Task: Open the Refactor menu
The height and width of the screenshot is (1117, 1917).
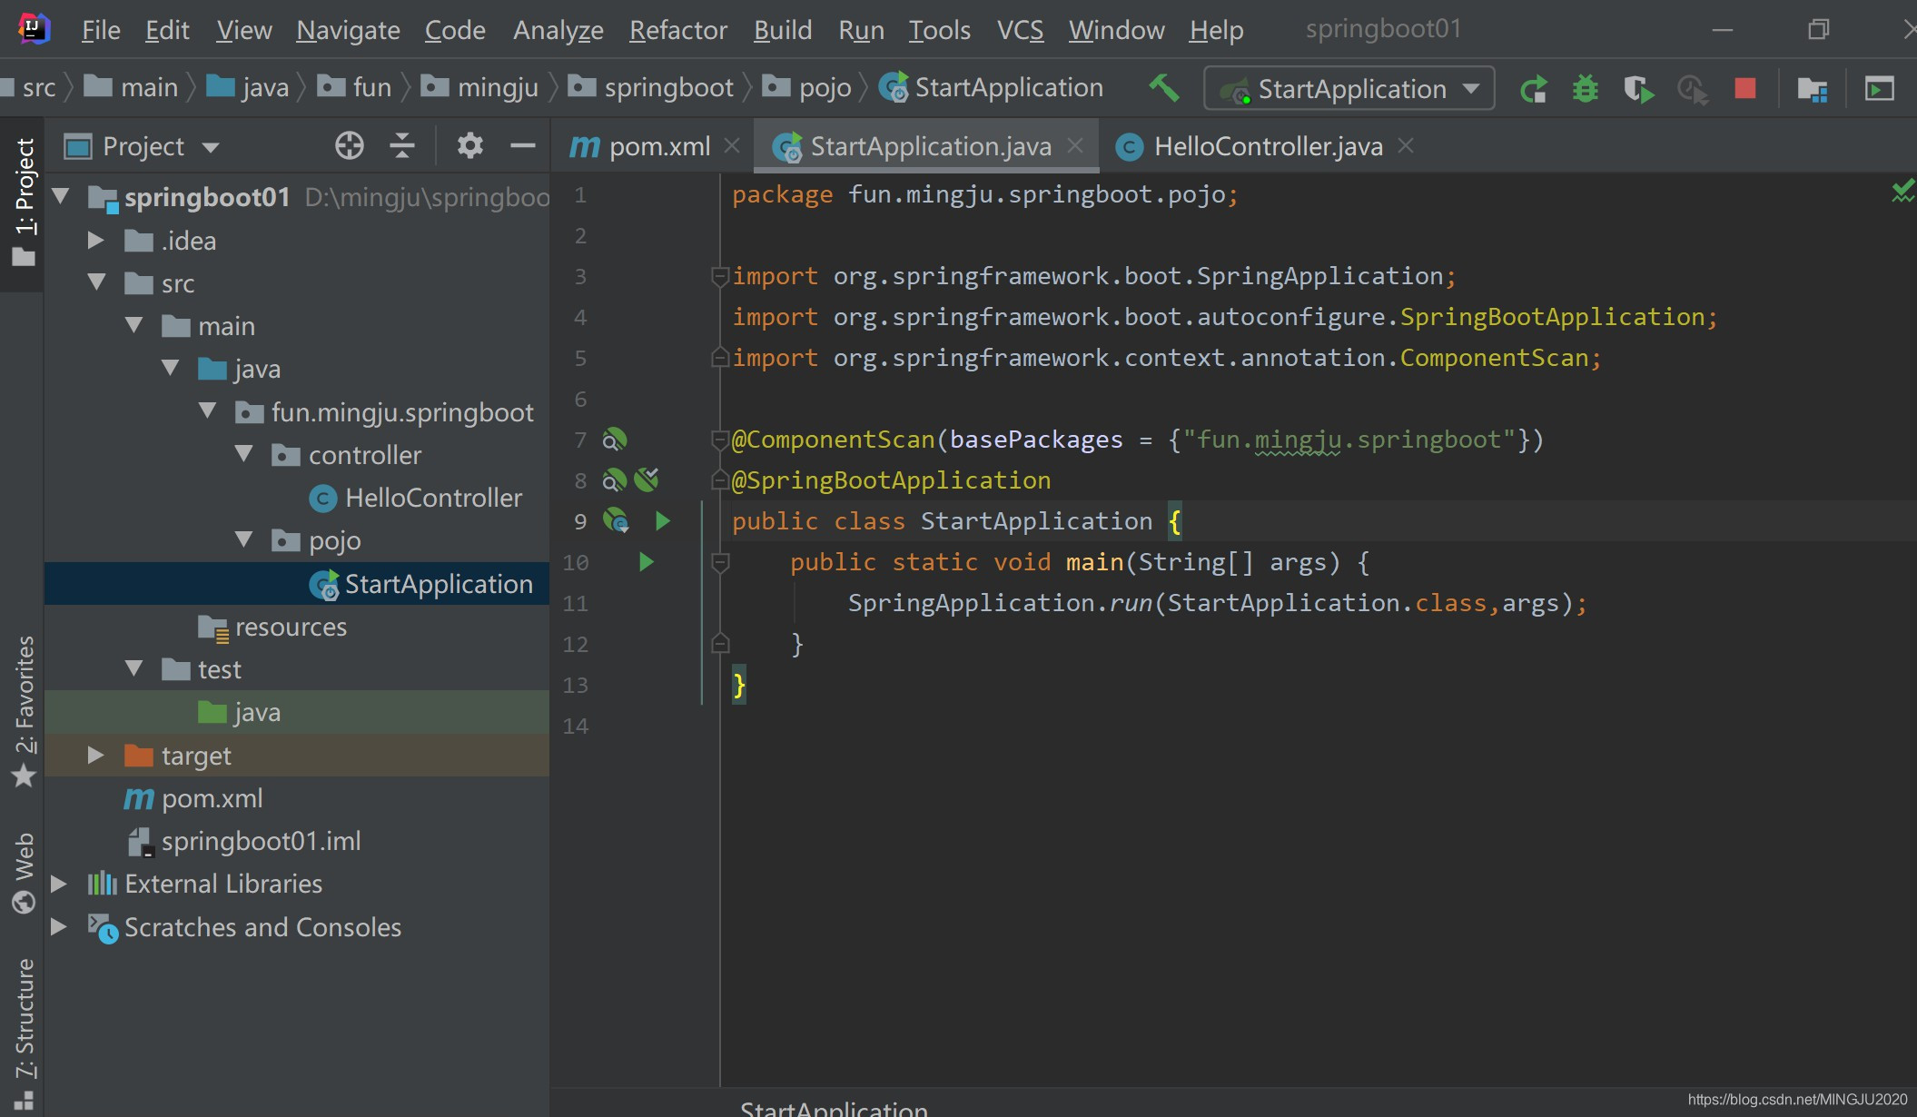Action: pyautogui.click(x=677, y=30)
